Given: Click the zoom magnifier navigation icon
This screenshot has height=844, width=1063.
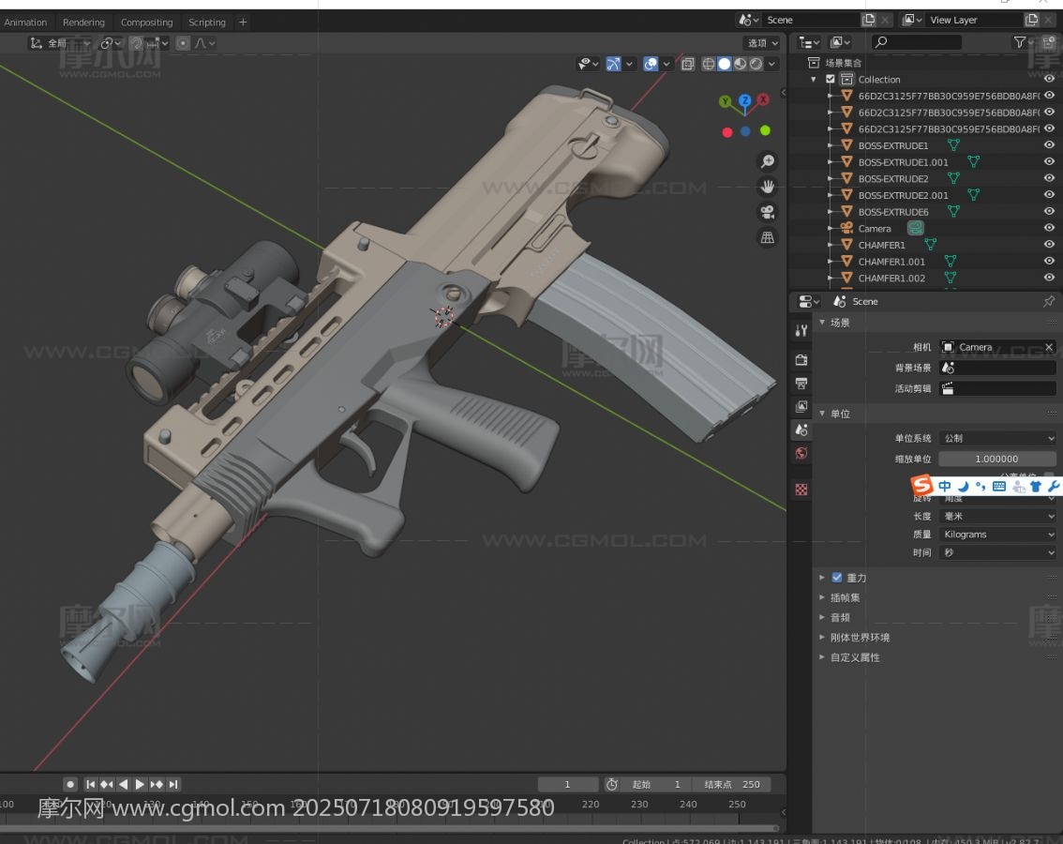Looking at the screenshot, I should [x=768, y=160].
